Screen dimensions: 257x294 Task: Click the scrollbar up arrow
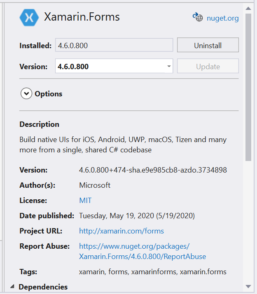248,8
